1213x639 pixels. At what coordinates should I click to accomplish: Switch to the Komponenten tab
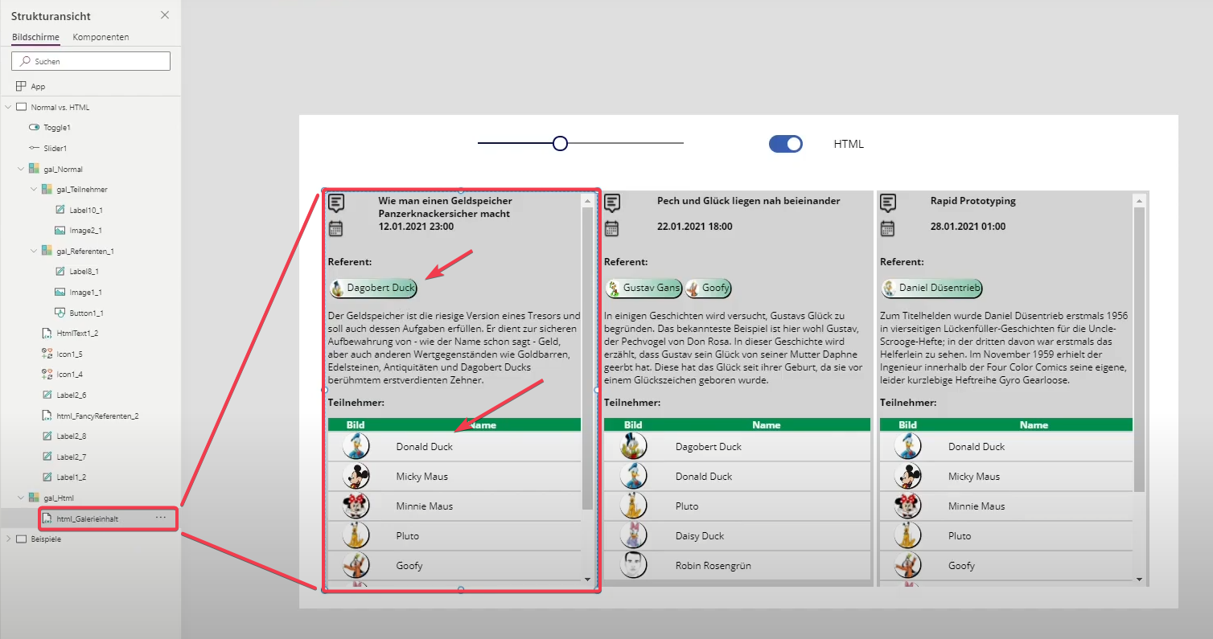(101, 37)
